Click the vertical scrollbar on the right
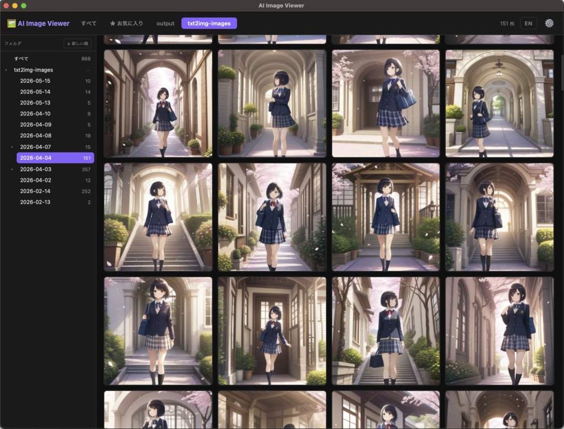This screenshot has width=564, height=429. tap(562, 73)
